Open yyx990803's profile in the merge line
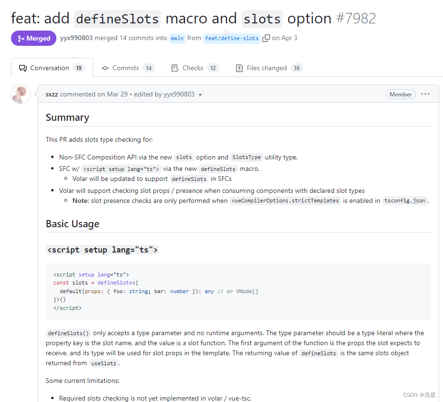Viewport: 443px width, 402px height. pyautogui.click(x=76, y=38)
